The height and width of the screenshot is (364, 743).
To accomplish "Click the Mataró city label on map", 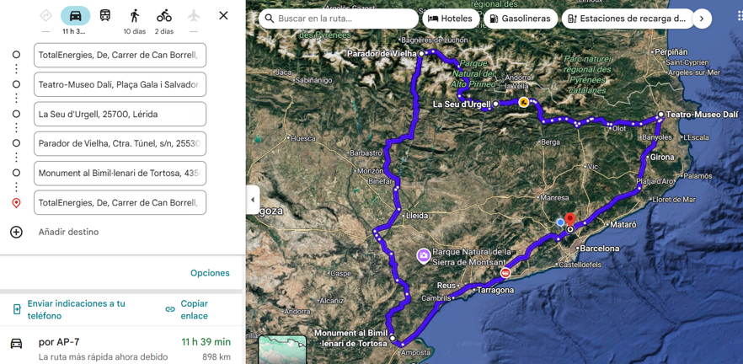I will click(623, 224).
